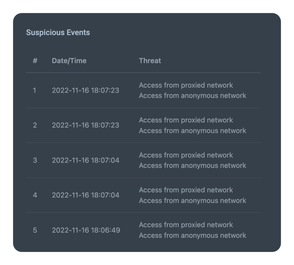Screen dimensions: 294x265
Task: Select the row number 2 cell
Action: click(35, 125)
